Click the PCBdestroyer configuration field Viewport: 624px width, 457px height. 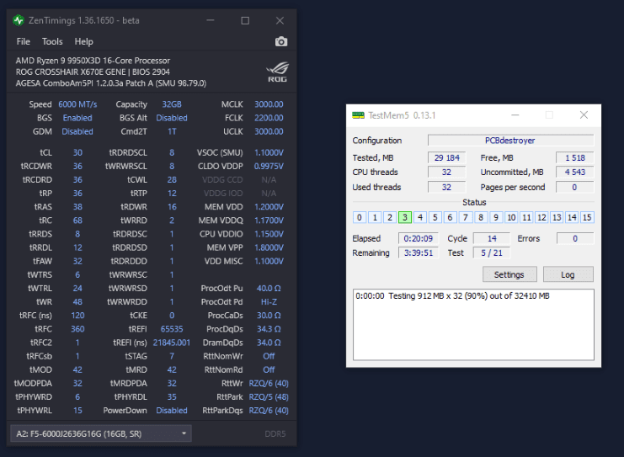(x=510, y=141)
